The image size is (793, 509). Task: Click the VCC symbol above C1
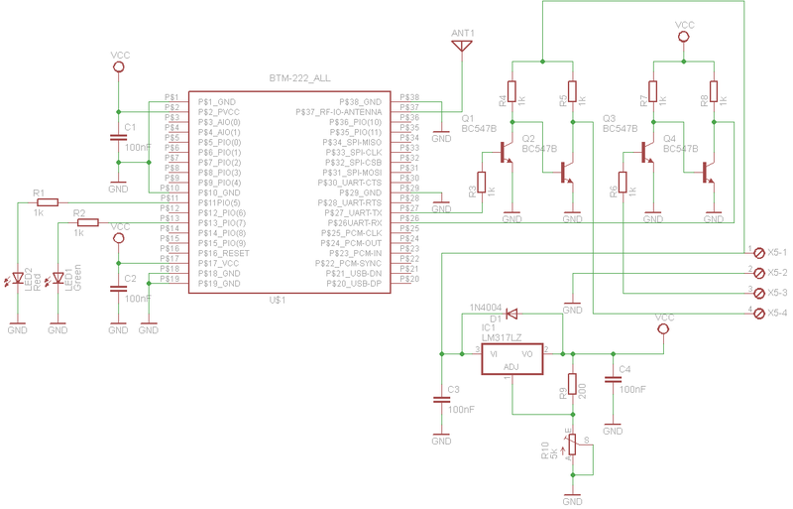point(118,66)
